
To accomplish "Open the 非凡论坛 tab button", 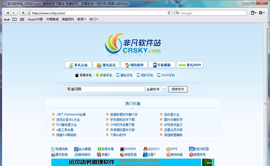I will 106,65.
